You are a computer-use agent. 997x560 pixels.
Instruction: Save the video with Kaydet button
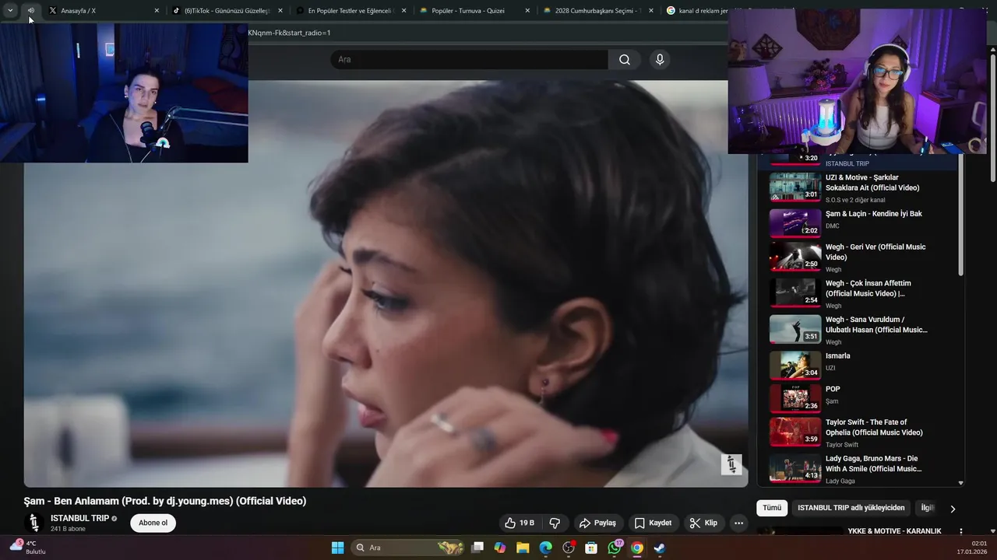(x=653, y=523)
